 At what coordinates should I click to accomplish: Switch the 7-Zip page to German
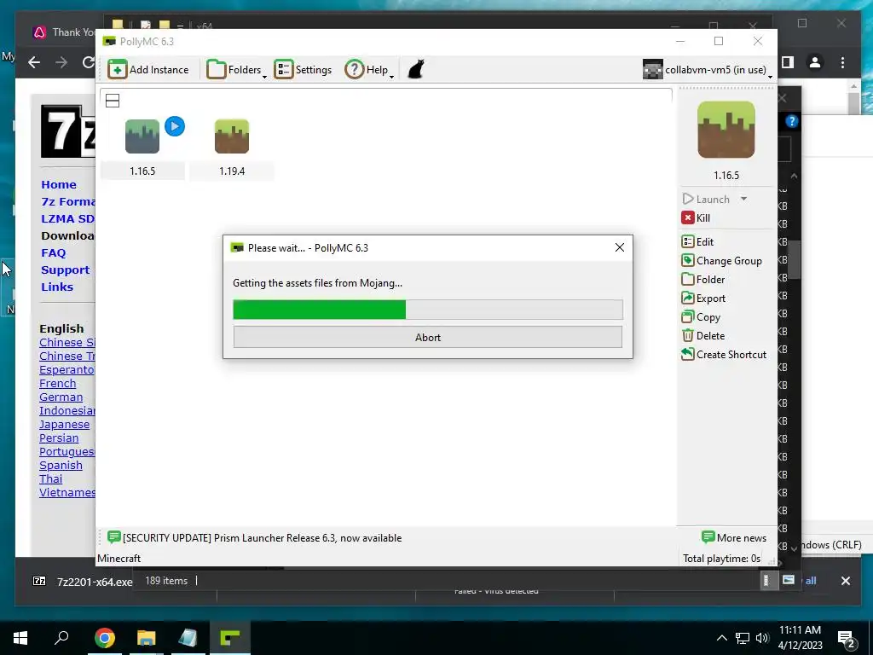[61, 397]
